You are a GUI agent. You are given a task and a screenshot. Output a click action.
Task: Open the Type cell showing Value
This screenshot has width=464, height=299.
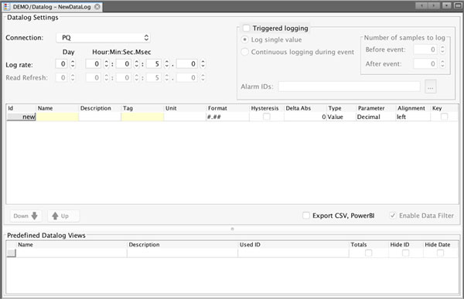(x=341, y=117)
